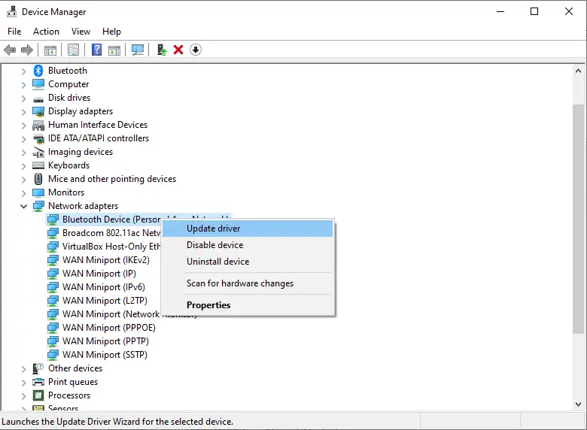Click the red X Uninstall device icon

pyautogui.click(x=178, y=50)
